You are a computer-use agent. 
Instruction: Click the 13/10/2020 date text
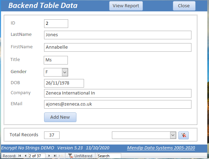(x=97, y=148)
